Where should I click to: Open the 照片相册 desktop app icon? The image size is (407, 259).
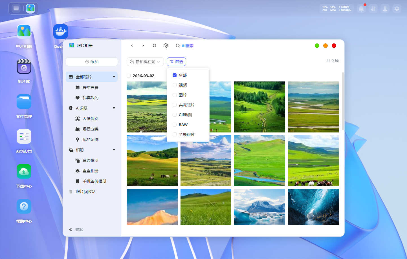coord(24,32)
